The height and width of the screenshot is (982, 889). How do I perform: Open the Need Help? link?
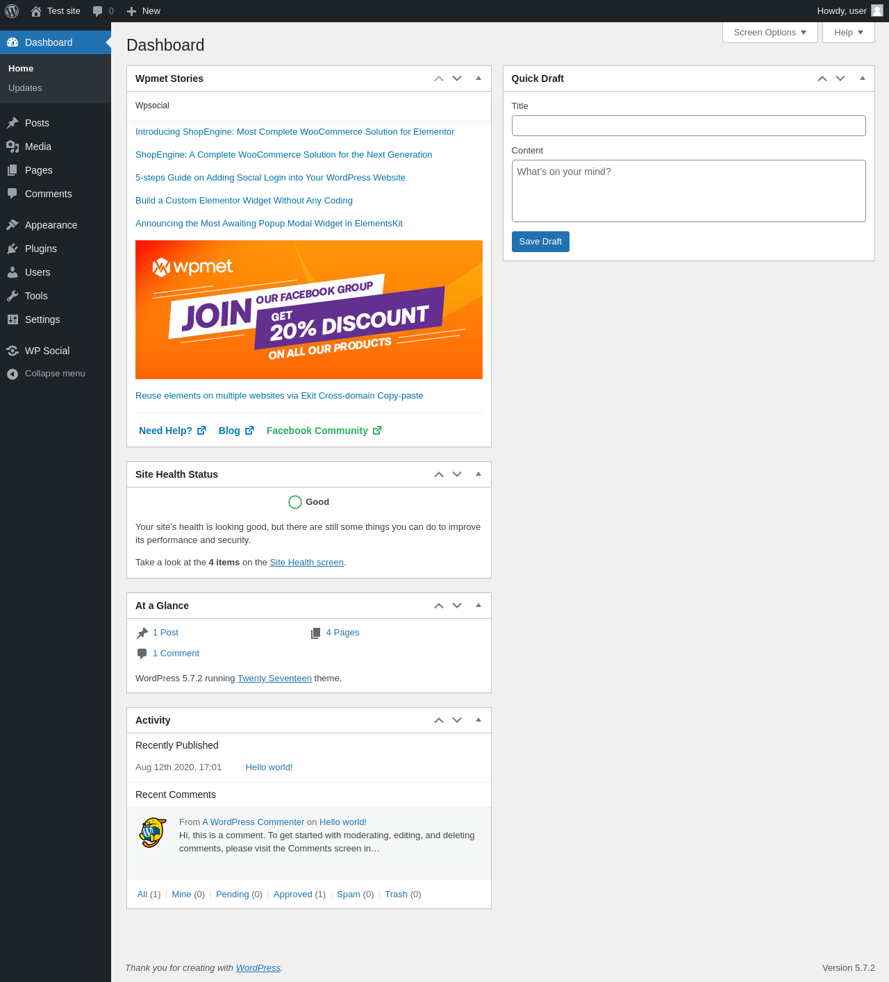[x=172, y=431]
